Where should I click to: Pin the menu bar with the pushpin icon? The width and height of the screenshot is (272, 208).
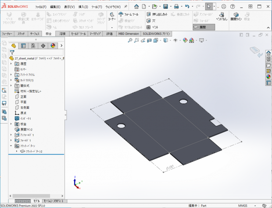tap(125, 7)
